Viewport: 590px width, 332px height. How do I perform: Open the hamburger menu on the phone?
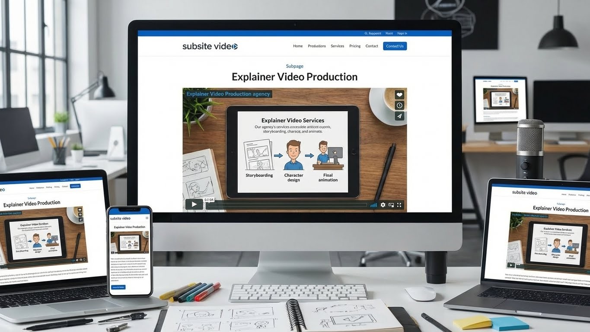click(147, 218)
